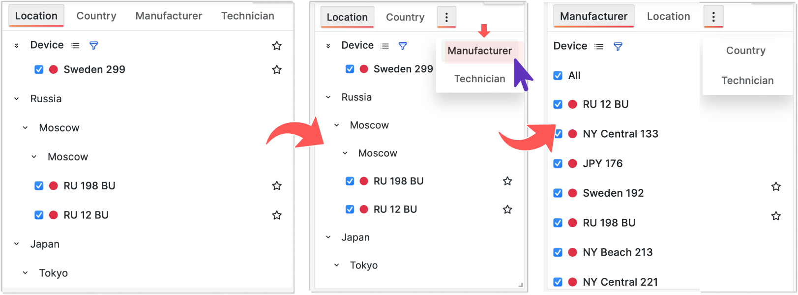
Task: Toggle the JPY 176 checkbox
Action: (x=558, y=164)
